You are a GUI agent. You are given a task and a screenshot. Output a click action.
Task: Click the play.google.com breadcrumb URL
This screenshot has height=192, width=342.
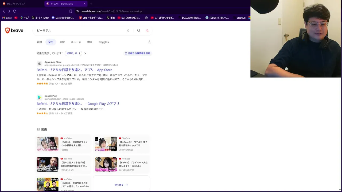pyautogui.click(x=64, y=99)
